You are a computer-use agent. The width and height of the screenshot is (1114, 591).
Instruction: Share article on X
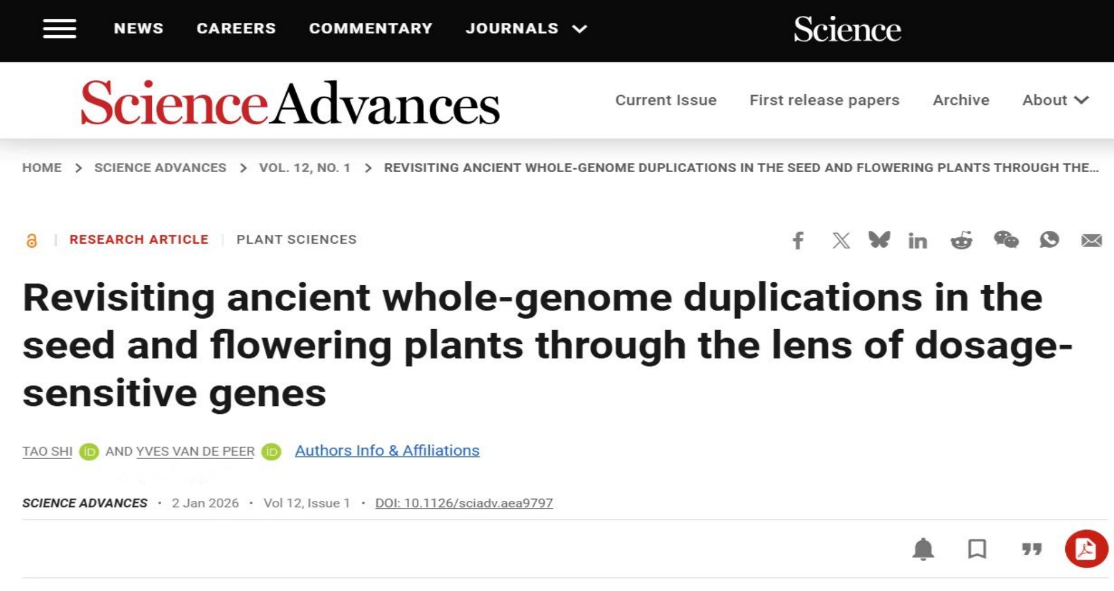[841, 240]
